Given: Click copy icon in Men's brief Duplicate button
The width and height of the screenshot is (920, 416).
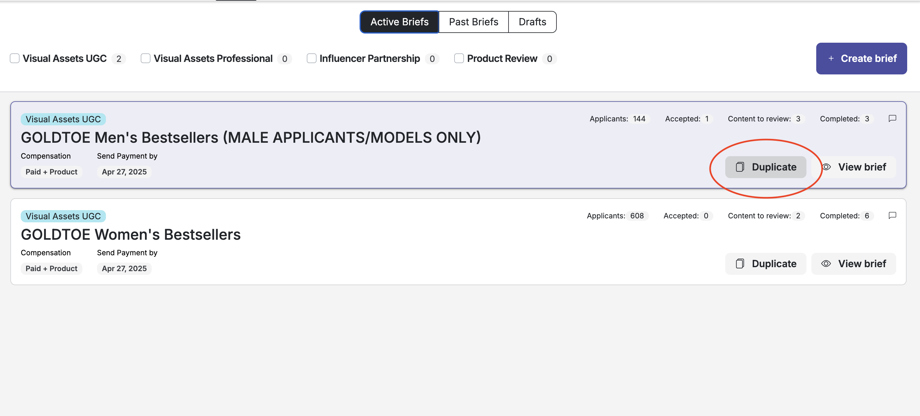Looking at the screenshot, I should (740, 167).
